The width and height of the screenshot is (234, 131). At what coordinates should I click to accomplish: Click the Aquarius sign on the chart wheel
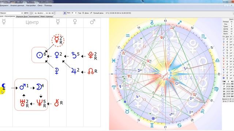point(128,36)
